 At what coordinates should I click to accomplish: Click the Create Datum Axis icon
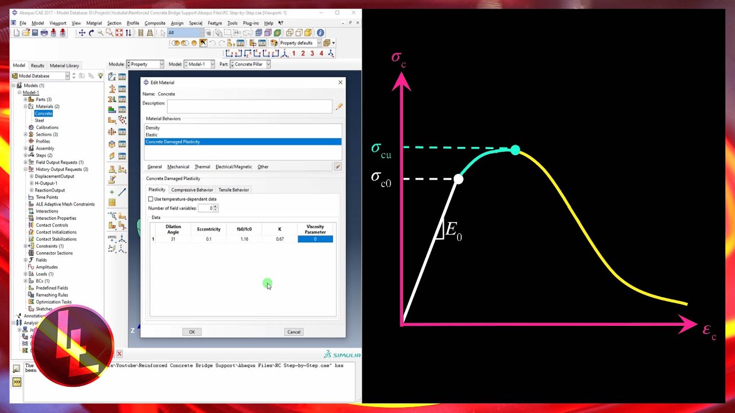coord(122,192)
